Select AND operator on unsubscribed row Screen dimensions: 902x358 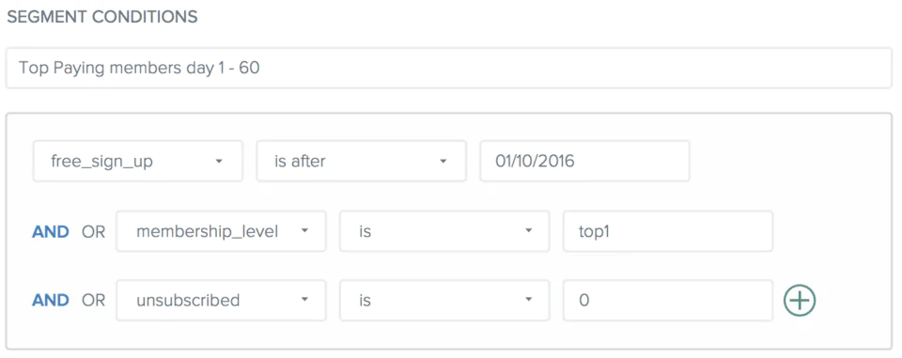(x=51, y=300)
